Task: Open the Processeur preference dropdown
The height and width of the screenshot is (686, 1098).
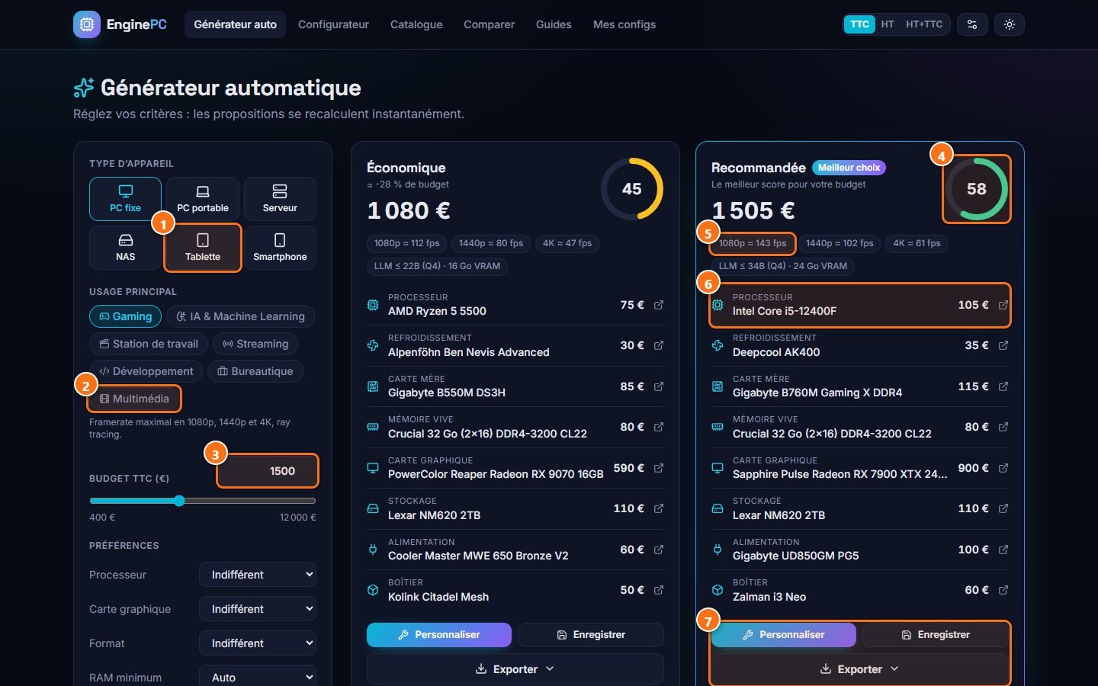Action: pyautogui.click(x=258, y=575)
